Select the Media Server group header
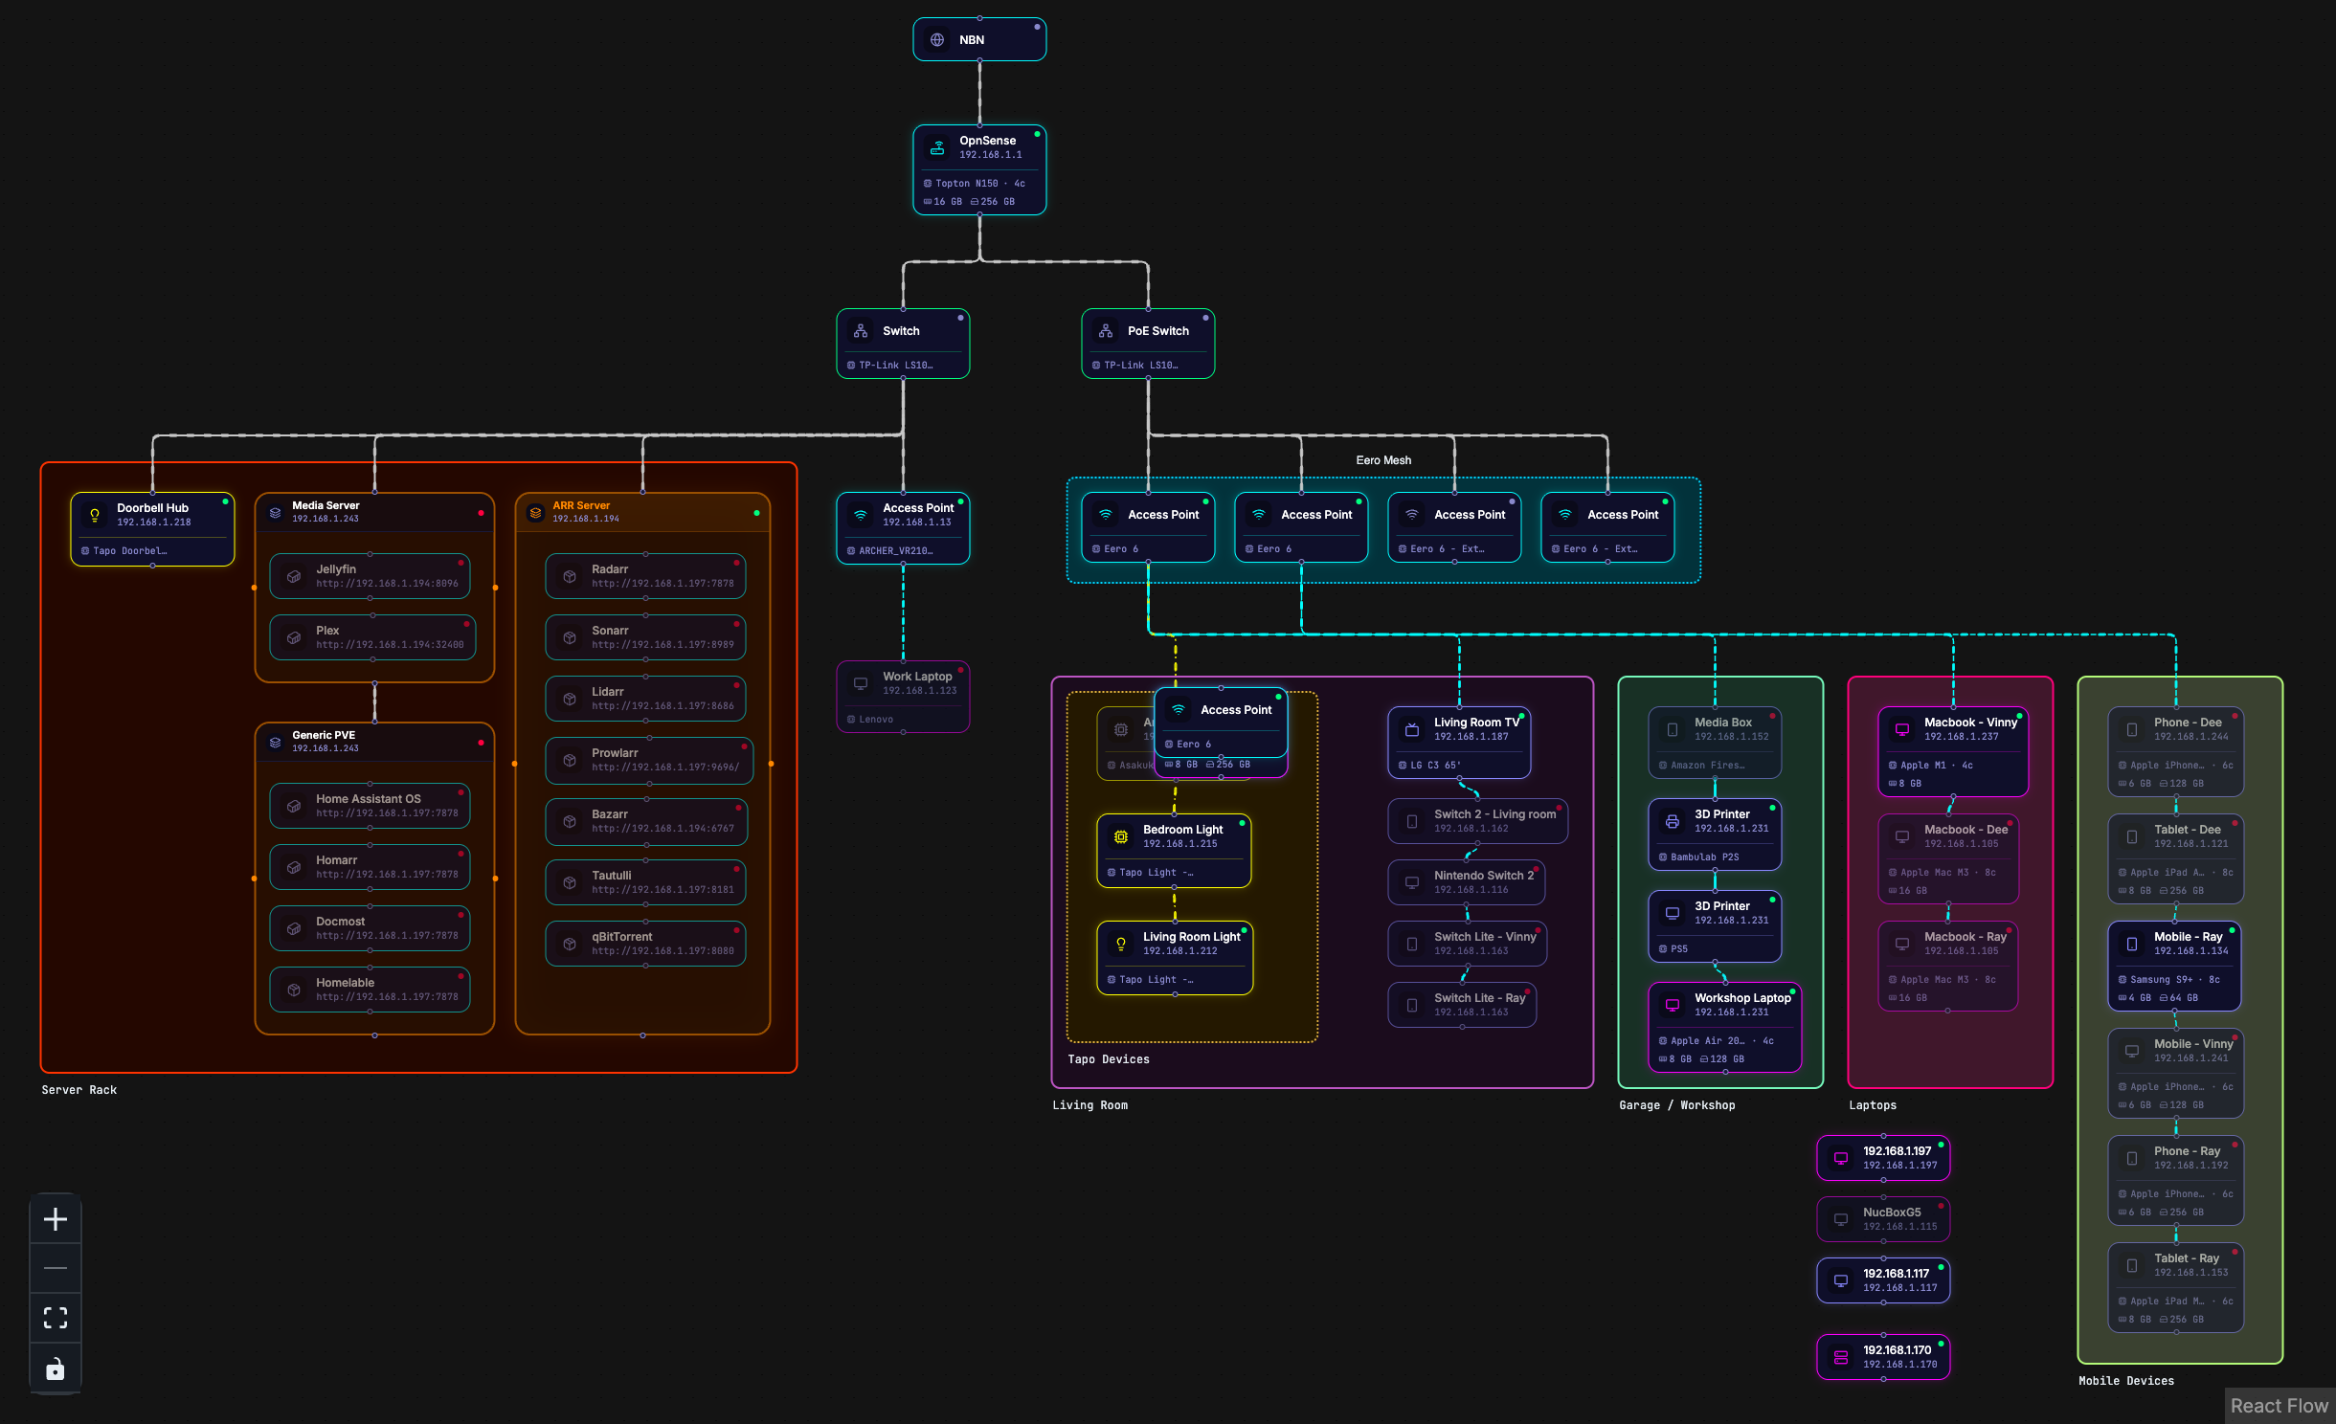The width and height of the screenshot is (2336, 1424). click(x=374, y=512)
